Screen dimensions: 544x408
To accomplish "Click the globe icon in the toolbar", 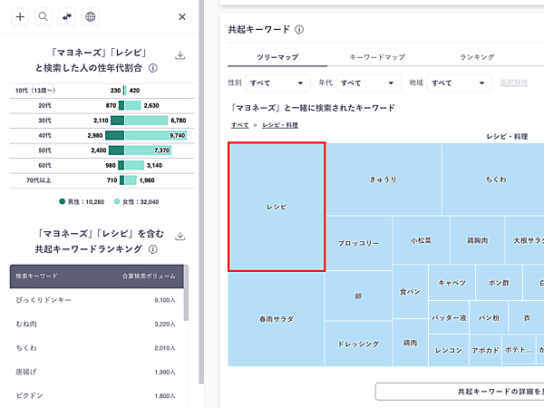I will [x=90, y=16].
